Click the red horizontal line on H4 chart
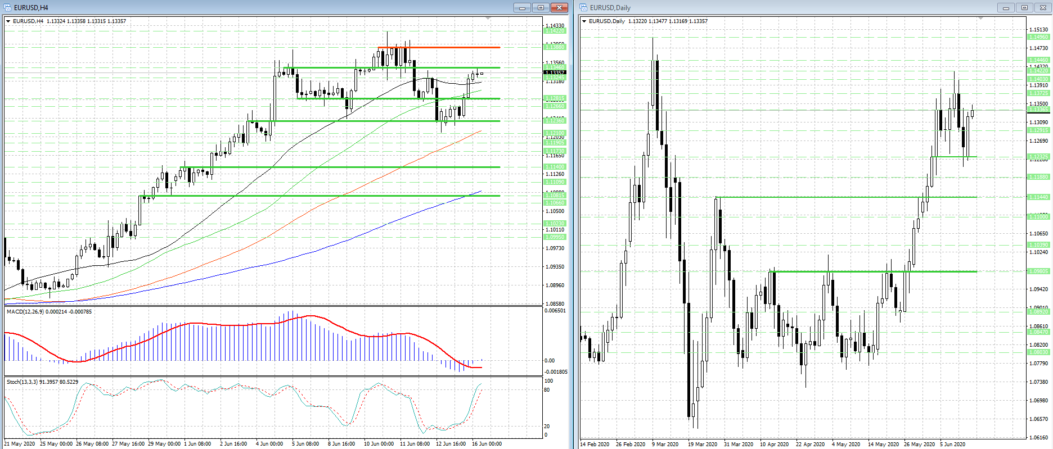The height and width of the screenshot is (449, 1053). click(x=439, y=47)
